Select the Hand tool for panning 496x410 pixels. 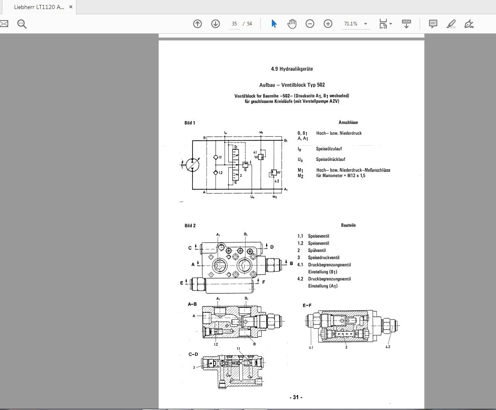pos(292,24)
